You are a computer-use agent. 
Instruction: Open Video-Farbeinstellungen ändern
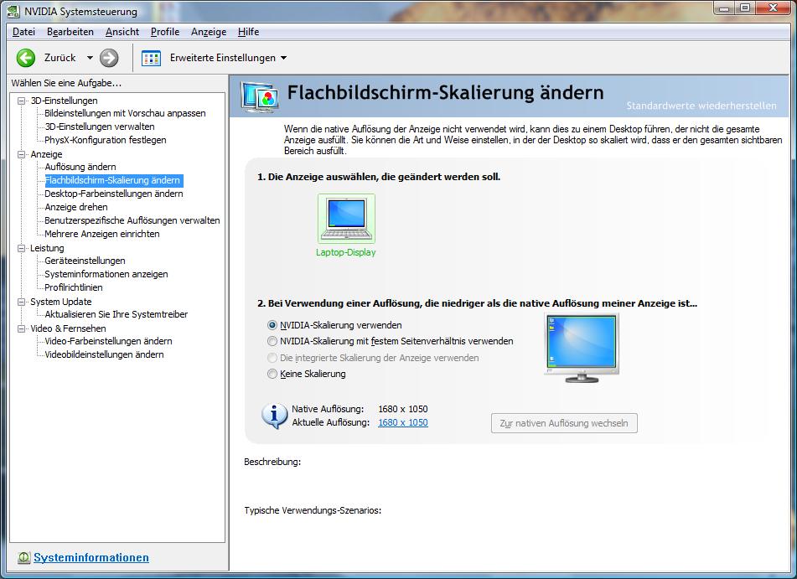pos(108,341)
